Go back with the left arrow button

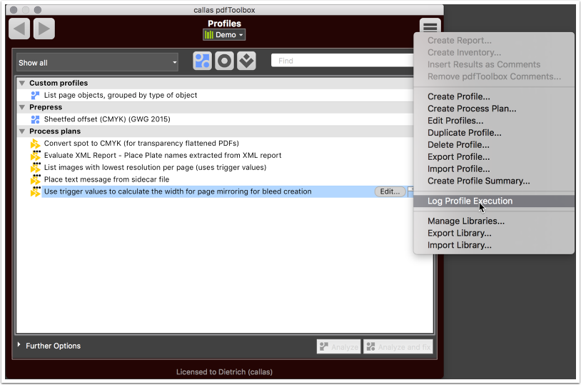point(19,29)
